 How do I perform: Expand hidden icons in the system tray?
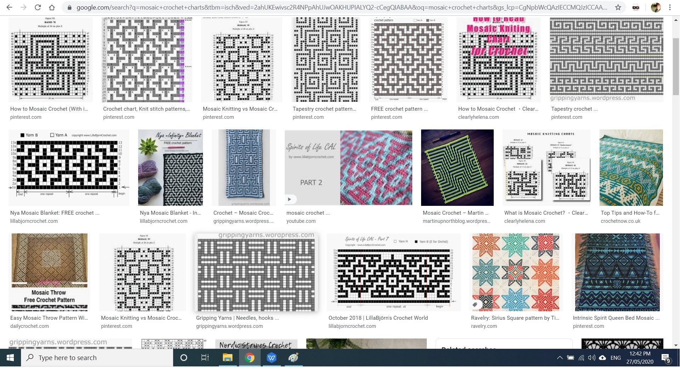561,358
